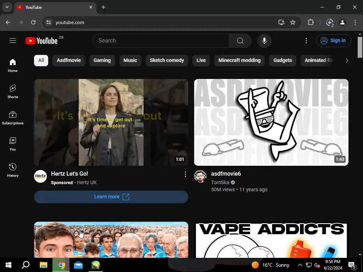Show more category chips with right arrow
Screen dimensions: 363x272
(x=347, y=61)
